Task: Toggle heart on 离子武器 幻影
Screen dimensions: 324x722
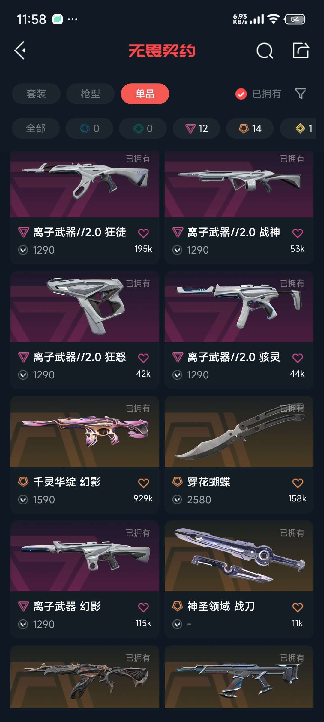Action: (143, 607)
